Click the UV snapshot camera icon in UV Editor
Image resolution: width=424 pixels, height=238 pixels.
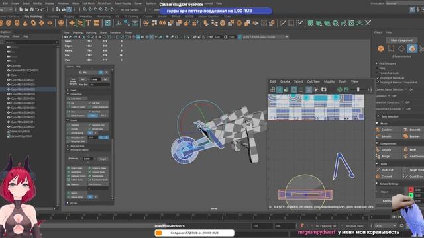coord(324,89)
